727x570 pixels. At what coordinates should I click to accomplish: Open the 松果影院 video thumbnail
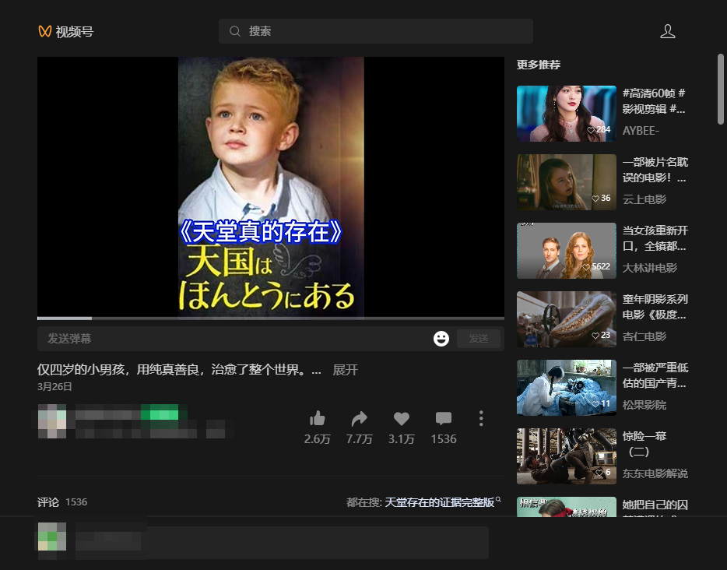(x=566, y=388)
